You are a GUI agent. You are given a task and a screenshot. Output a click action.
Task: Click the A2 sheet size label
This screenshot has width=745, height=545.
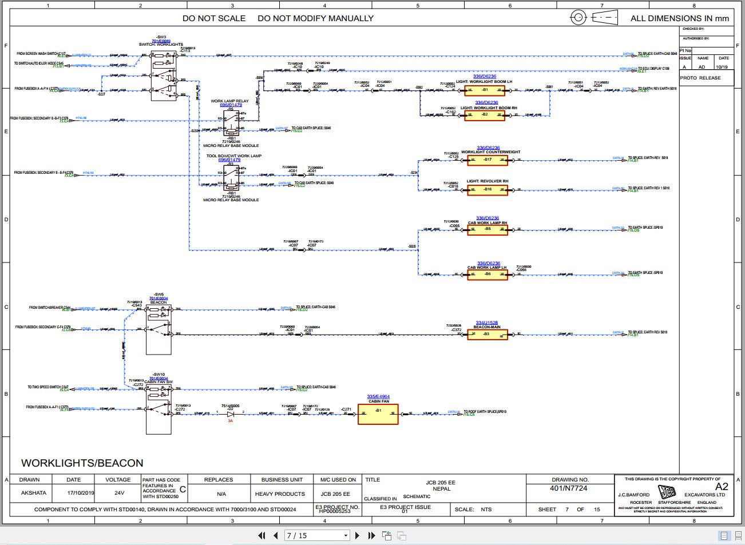point(722,487)
